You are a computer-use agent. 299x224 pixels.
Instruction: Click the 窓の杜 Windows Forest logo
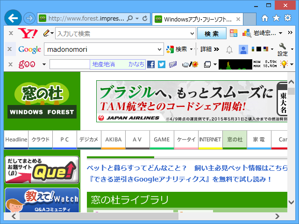tap(42, 101)
